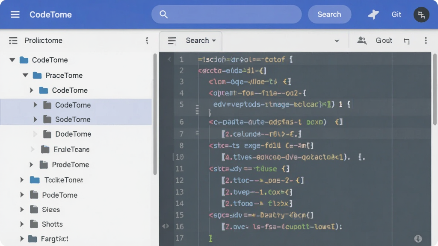
Task: Expand the SodeTome folder
Action: (x=35, y=120)
